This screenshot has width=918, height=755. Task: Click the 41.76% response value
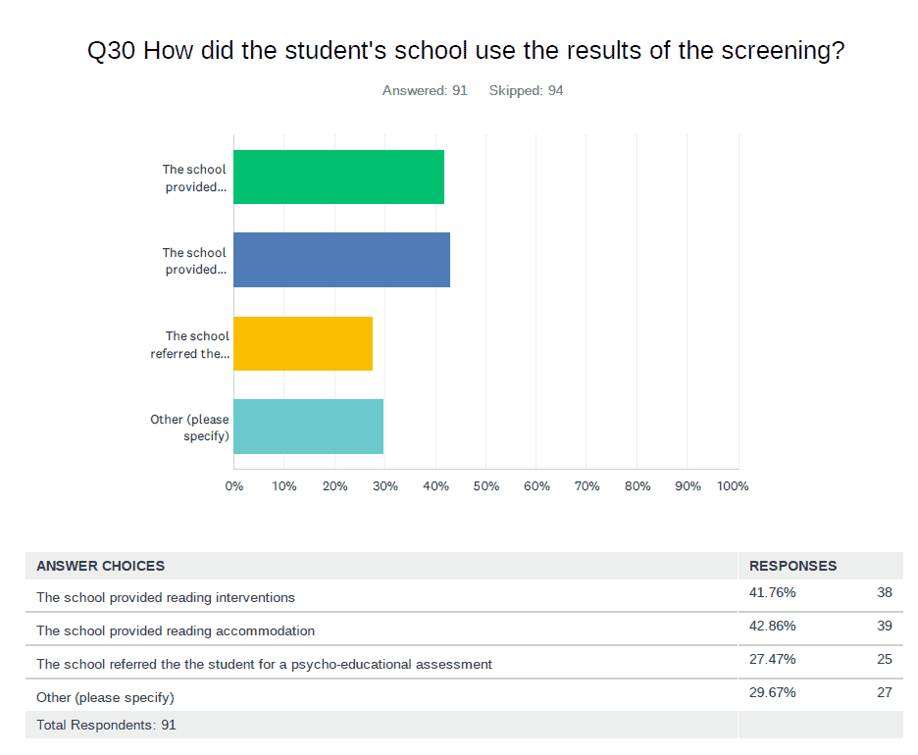(x=772, y=592)
